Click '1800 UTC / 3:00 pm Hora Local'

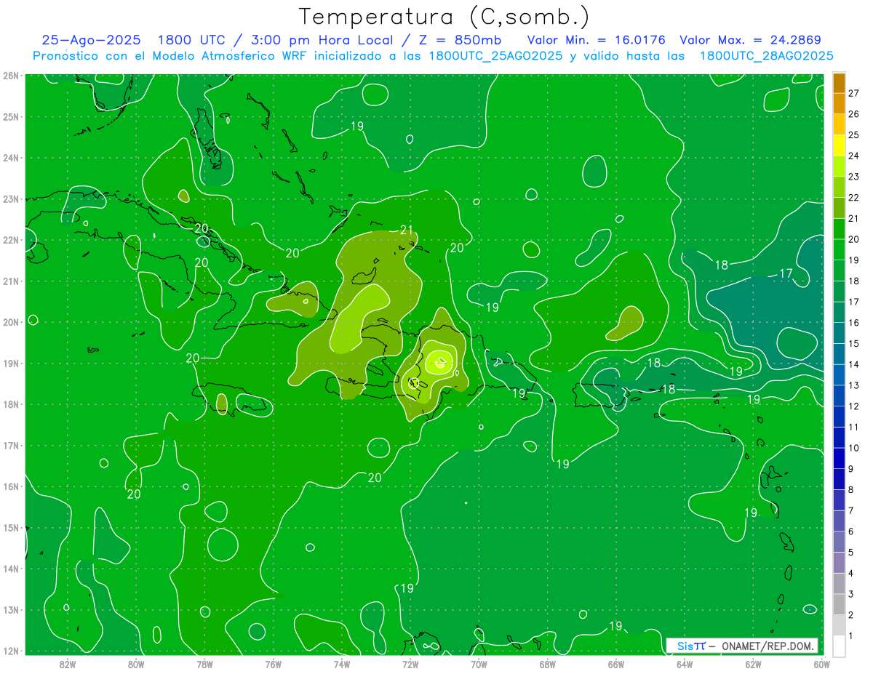(x=274, y=40)
